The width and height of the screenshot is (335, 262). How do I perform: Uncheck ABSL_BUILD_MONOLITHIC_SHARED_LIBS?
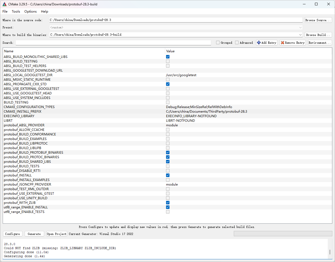tap(168, 57)
